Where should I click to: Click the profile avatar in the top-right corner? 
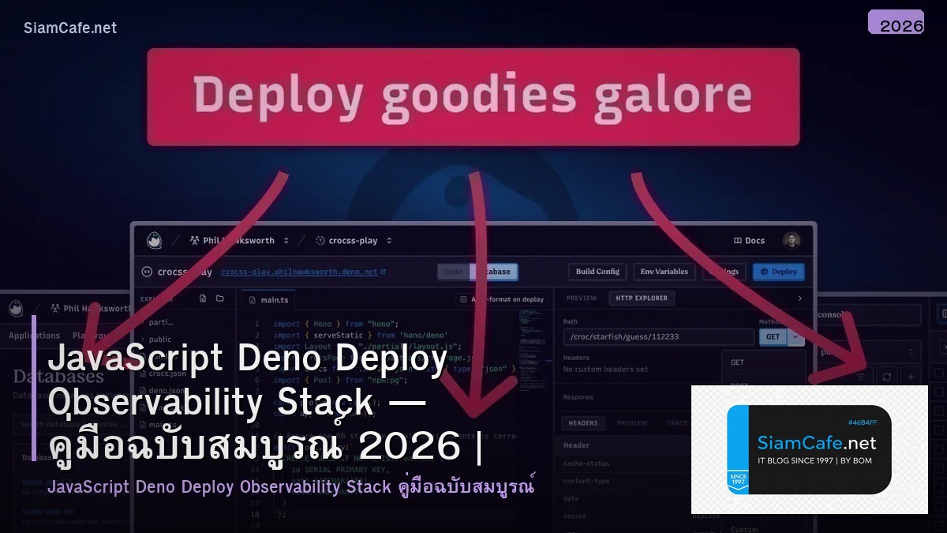(x=791, y=241)
